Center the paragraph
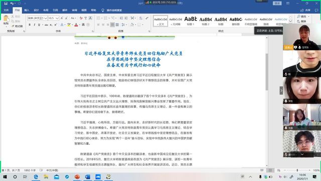The width and height of the screenshot is (321, 181). coord(103,25)
